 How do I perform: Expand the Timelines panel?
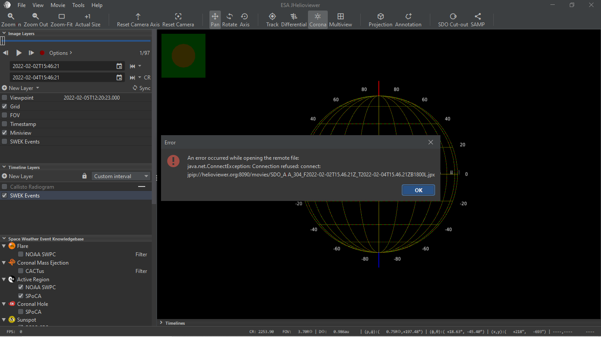(162, 323)
